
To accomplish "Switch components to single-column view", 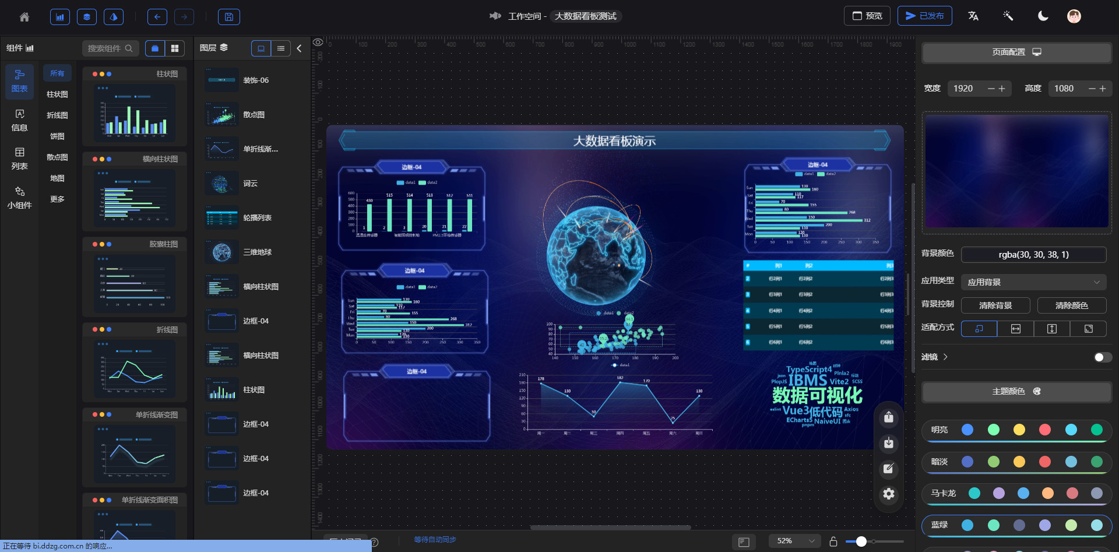I will coord(154,48).
